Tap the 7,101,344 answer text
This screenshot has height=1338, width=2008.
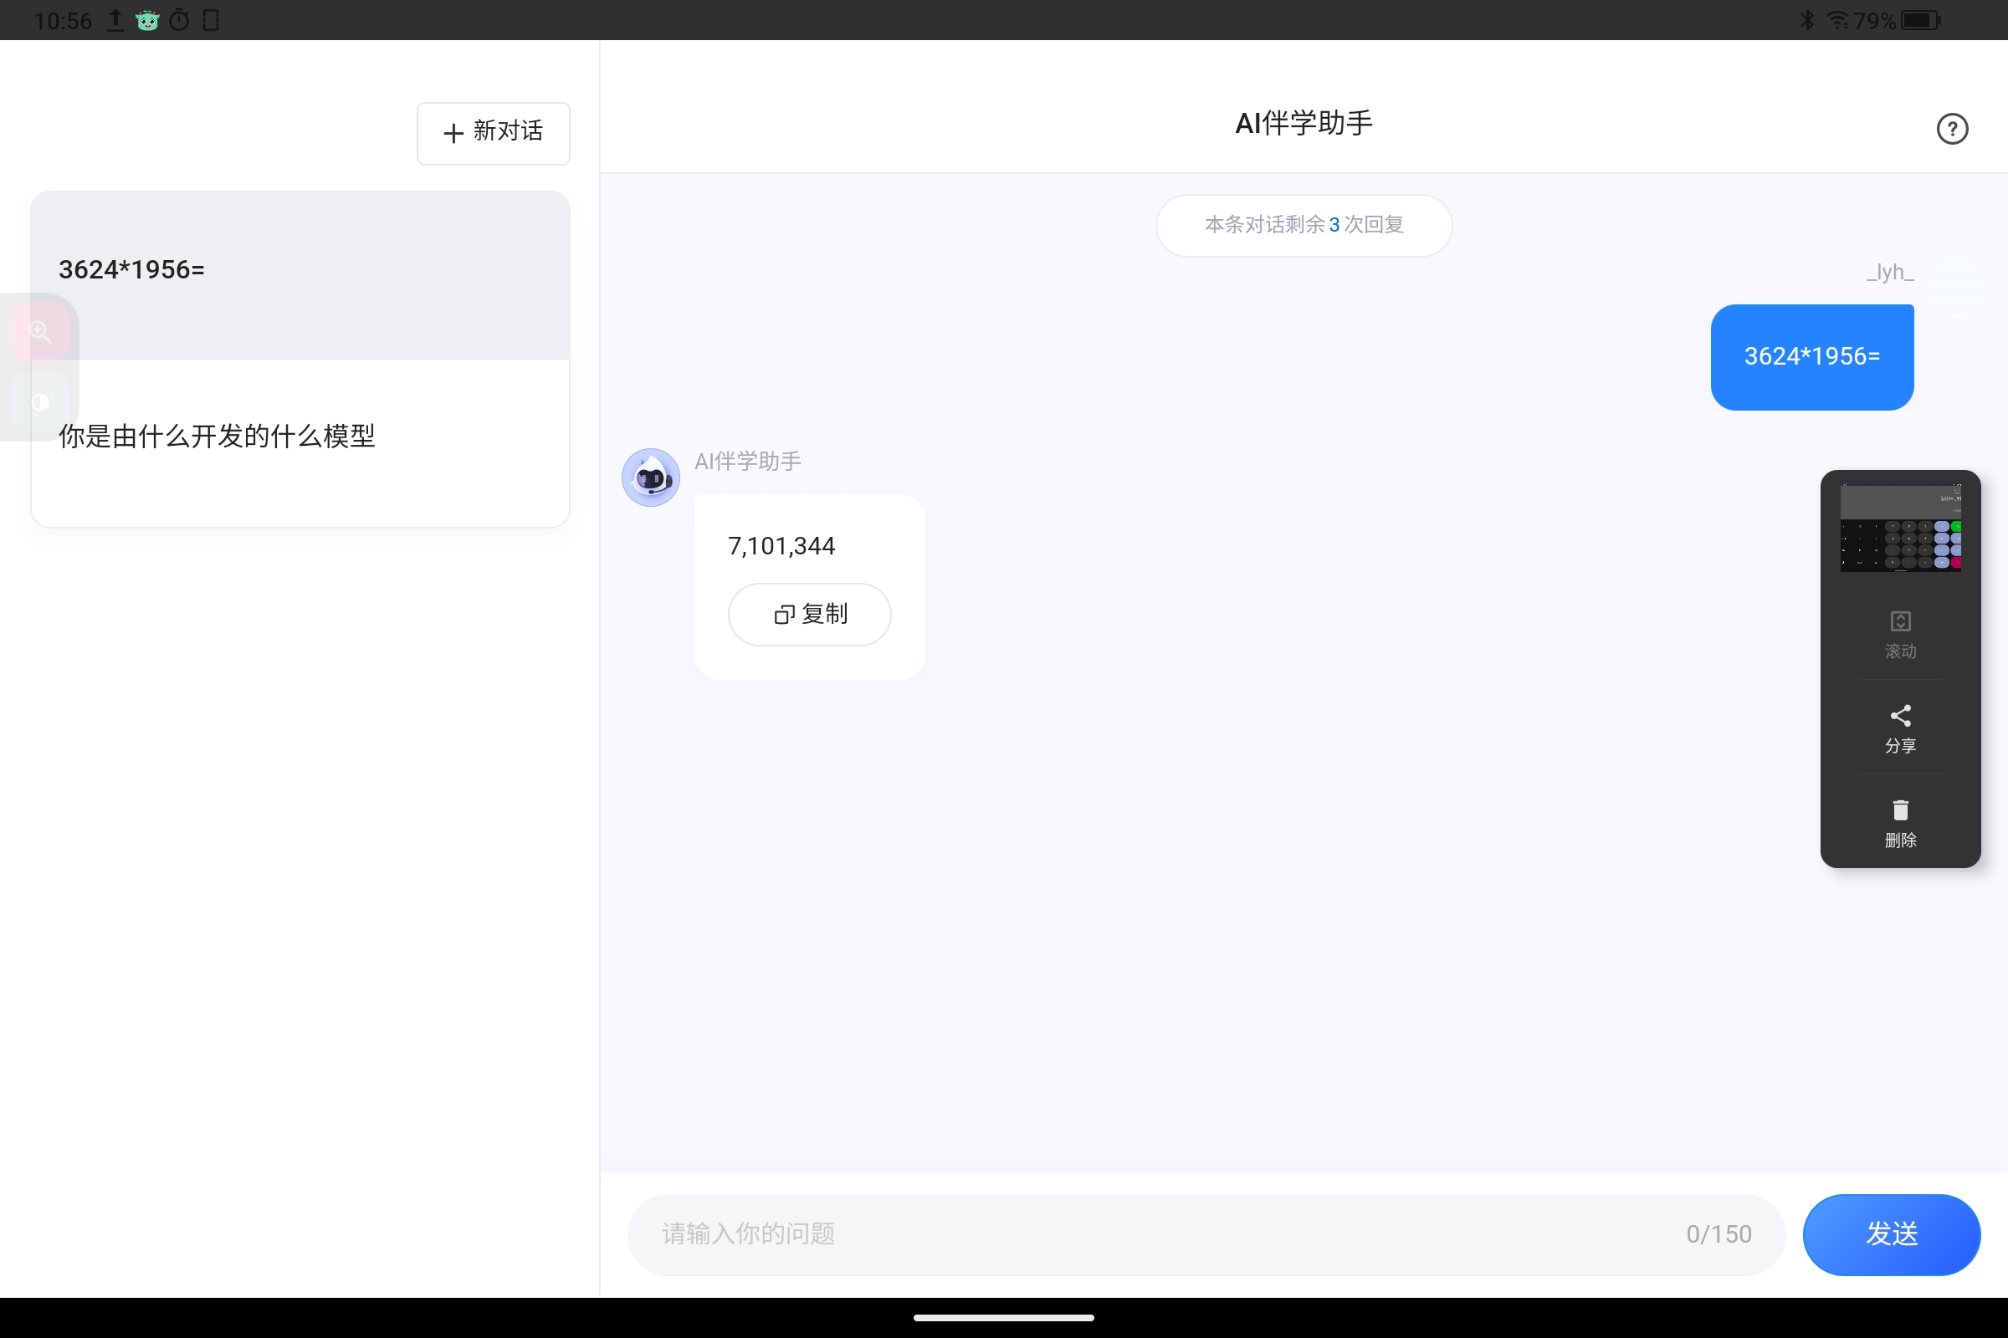781,546
